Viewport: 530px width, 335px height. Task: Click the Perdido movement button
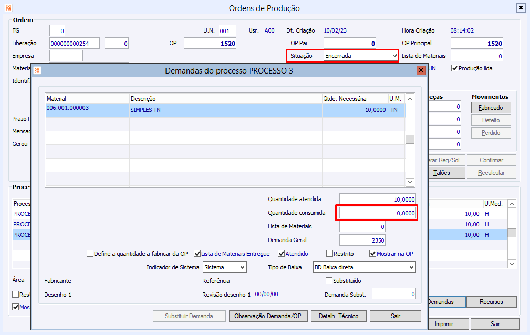tap(491, 133)
